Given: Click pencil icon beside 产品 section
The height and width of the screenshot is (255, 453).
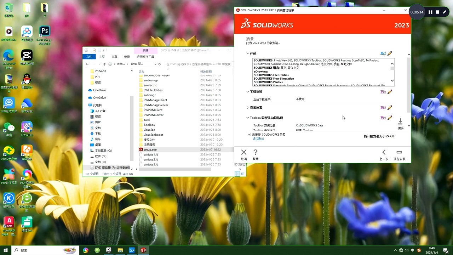Looking at the screenshot, I should coord(390,53).
